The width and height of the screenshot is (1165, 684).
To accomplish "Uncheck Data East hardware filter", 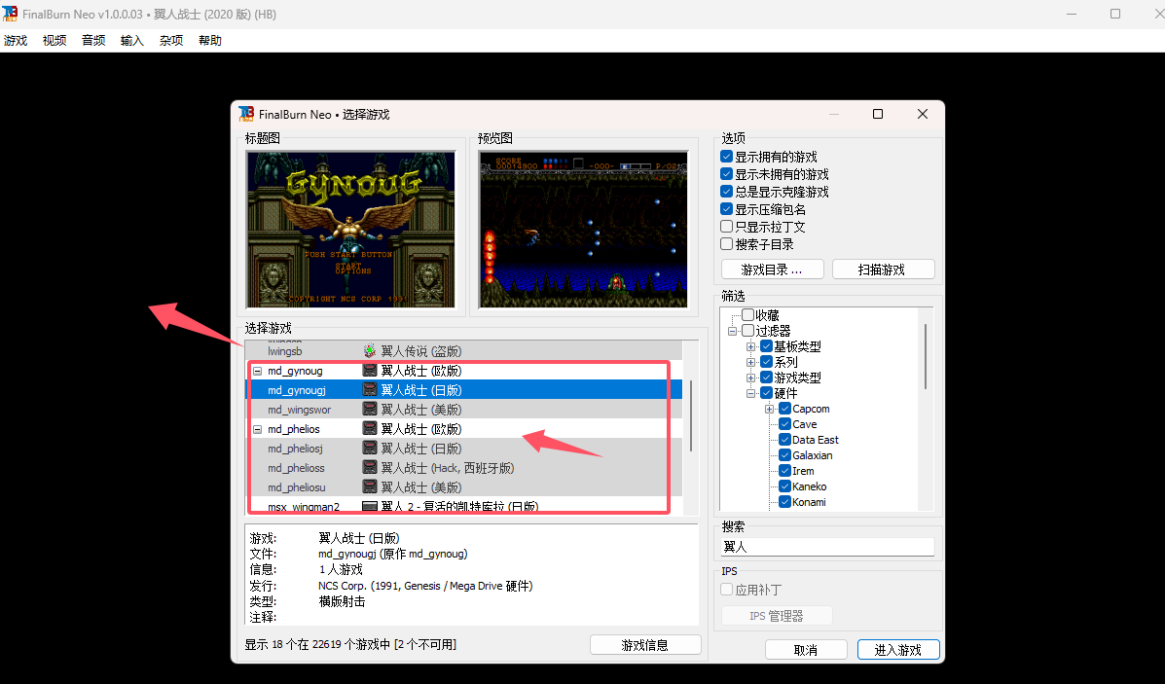I will click(x=784, y=440).
